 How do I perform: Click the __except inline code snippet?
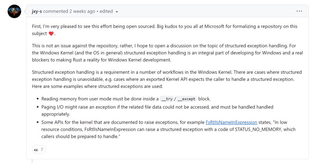[186, 99]
